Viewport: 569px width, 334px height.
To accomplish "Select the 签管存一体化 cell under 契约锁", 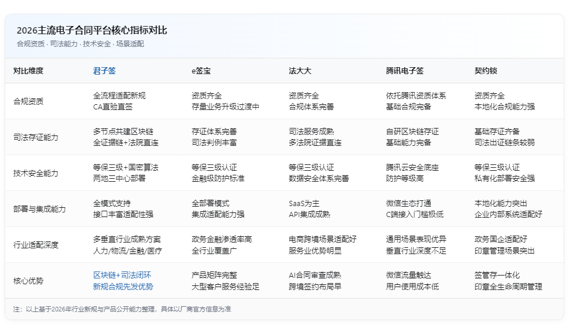I will [497, 275].
